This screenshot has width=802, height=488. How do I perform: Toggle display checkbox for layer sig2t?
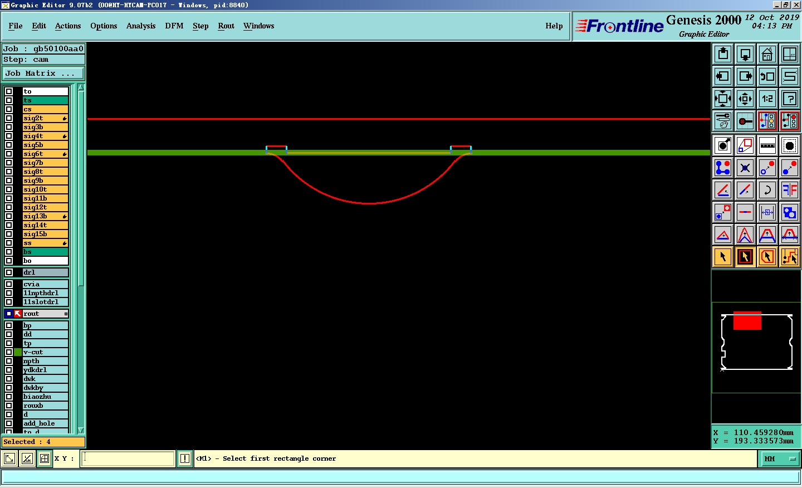point(9,118)
